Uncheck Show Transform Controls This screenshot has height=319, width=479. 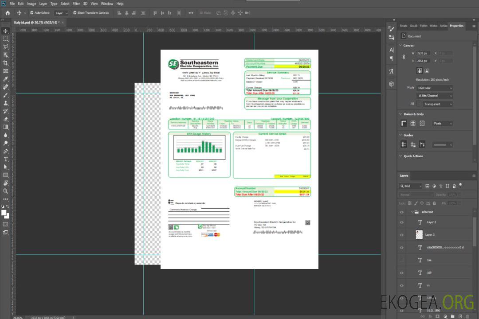coord(75,13)
